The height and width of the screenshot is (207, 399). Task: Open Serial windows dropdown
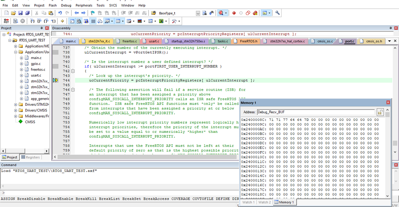click(133, 21)
